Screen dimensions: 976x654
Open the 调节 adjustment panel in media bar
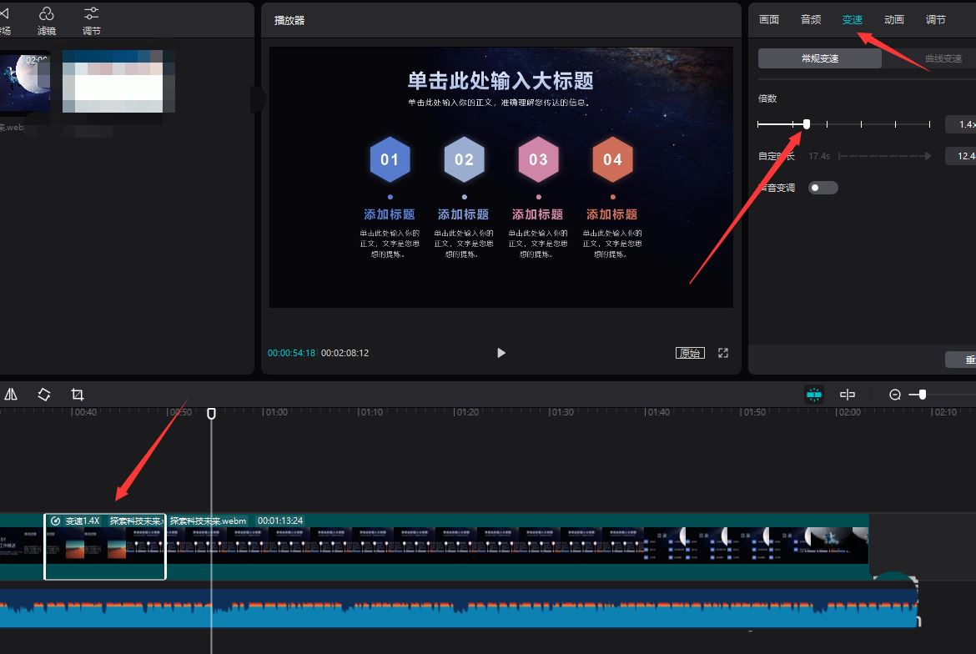coord(92,20)
